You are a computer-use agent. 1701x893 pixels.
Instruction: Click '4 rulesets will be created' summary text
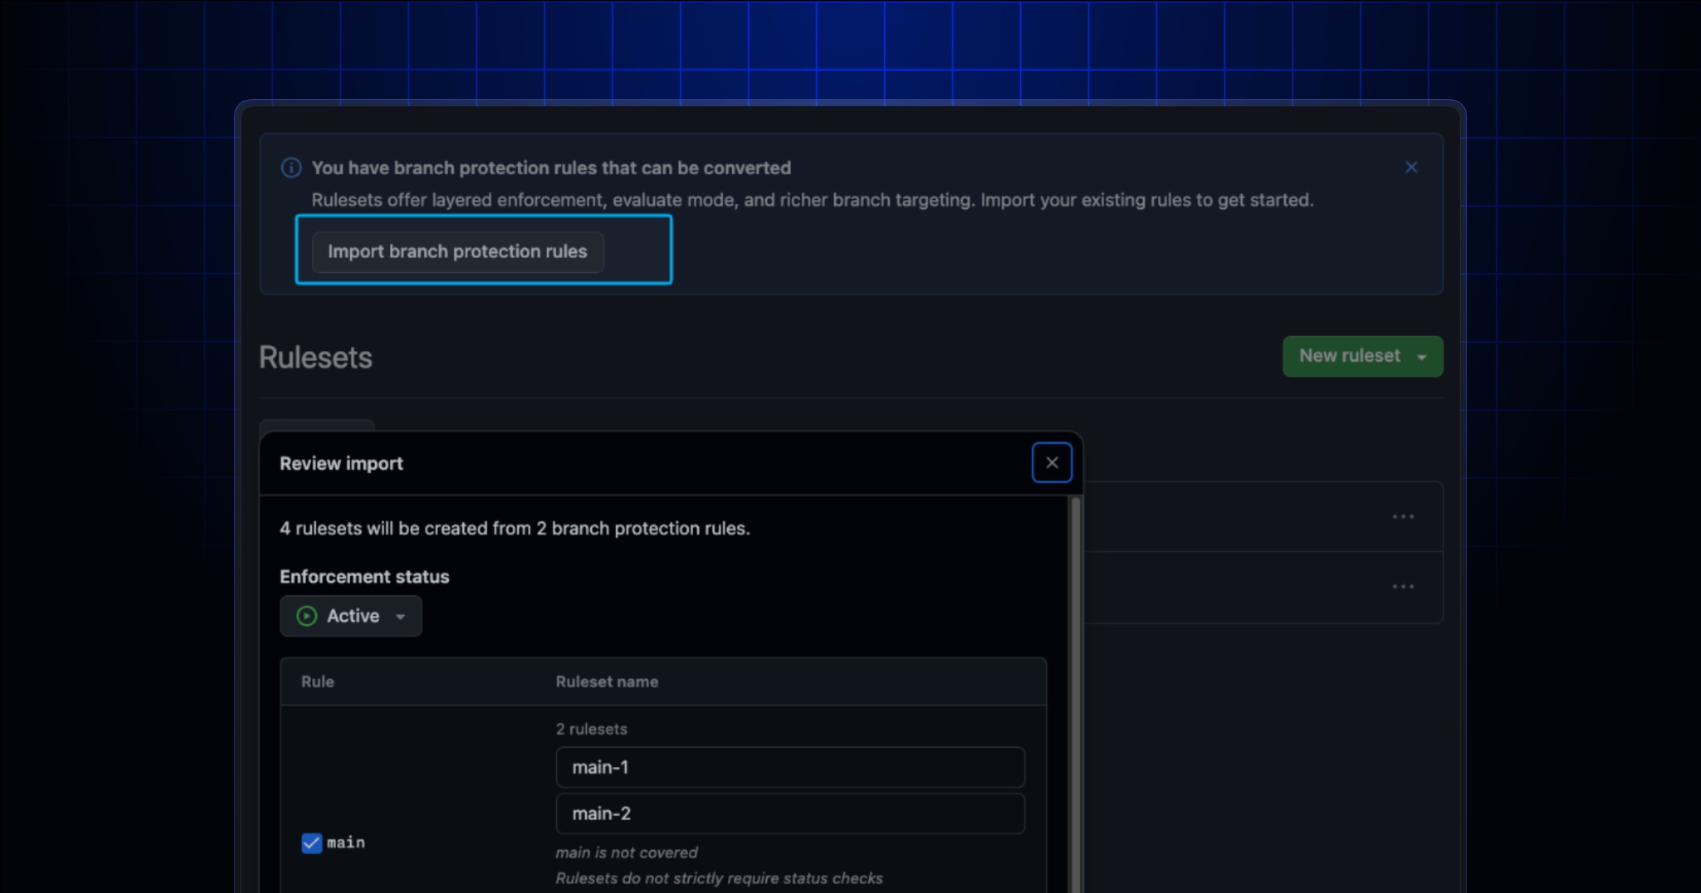point(515,529)
